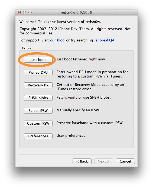Open Pwned DFU mode option
The height and width of the screenshot is (188, 153).
coord(38,72)
